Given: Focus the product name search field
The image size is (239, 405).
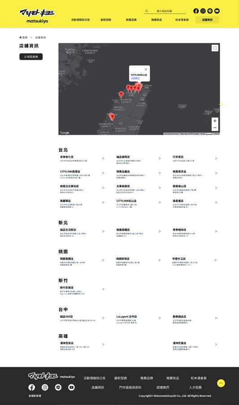Looking at the screenshot, I should pyautogui.click(x=165, y=11).
